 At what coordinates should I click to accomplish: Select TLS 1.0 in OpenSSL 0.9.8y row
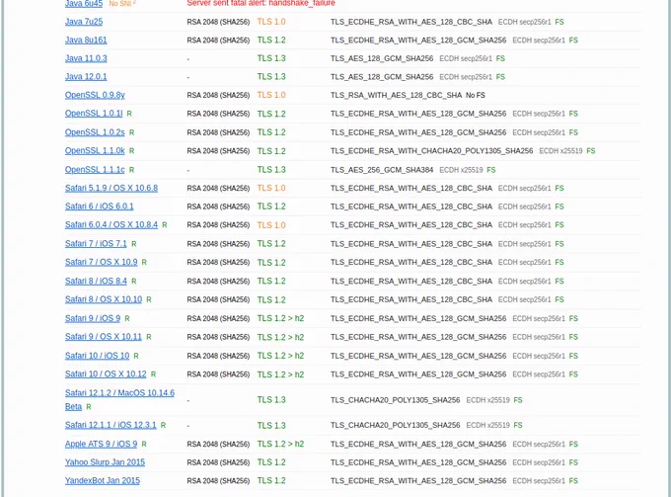click(271, 95)
